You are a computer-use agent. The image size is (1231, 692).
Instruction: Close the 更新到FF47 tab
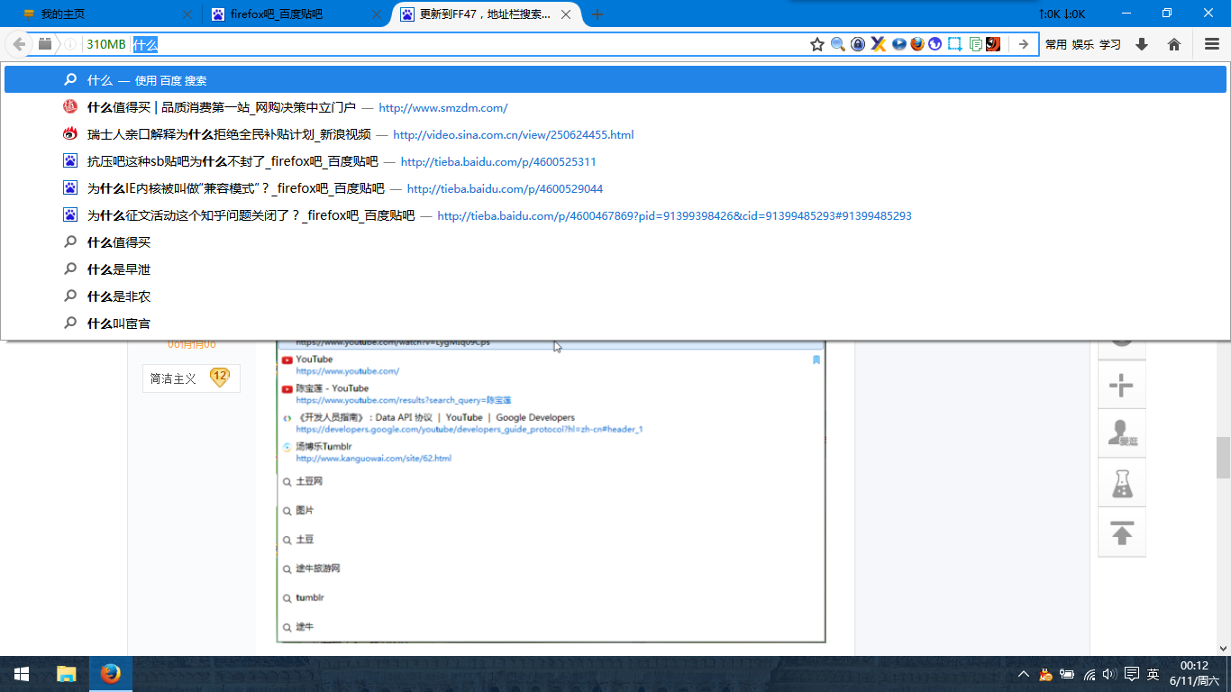point(566,14)
